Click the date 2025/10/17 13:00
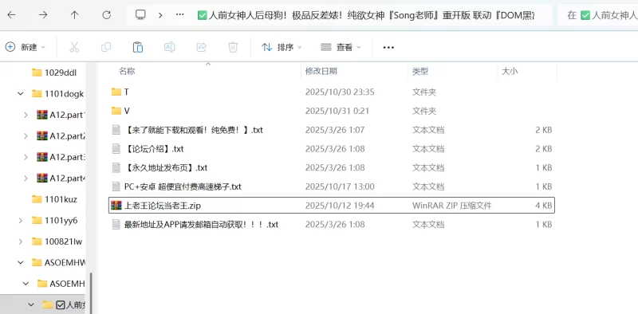 [340, 186]
